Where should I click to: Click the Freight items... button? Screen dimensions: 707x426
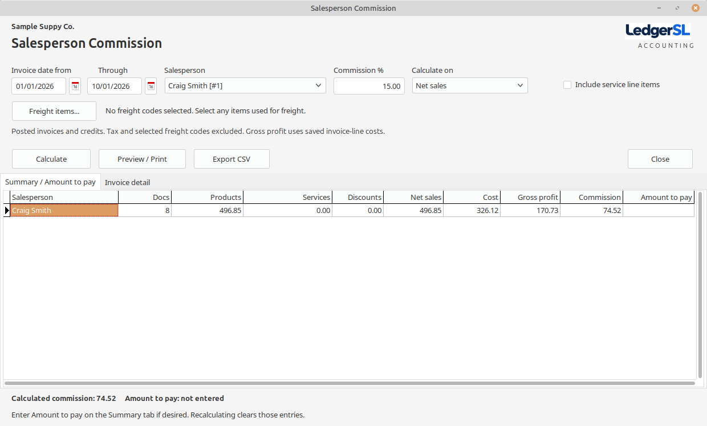pos(54,111)
